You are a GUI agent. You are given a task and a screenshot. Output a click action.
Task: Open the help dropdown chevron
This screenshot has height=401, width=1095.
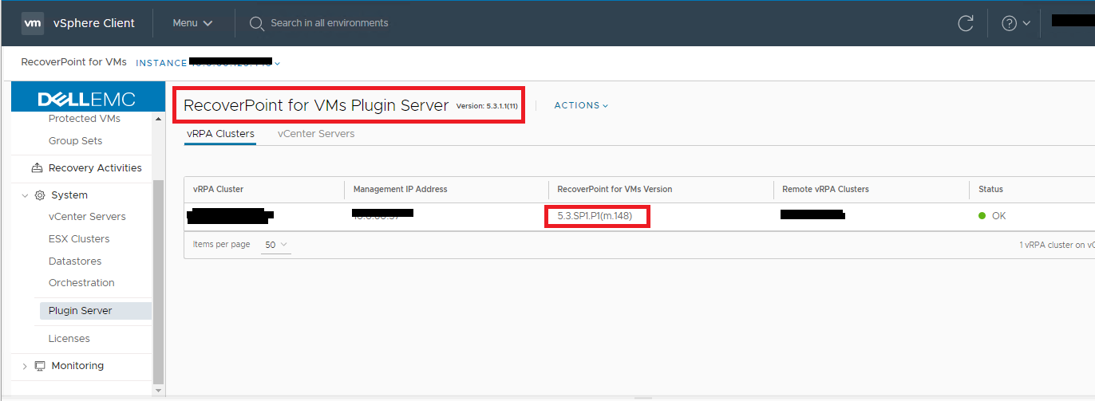pyautogui.click(x=1026, y=23)
